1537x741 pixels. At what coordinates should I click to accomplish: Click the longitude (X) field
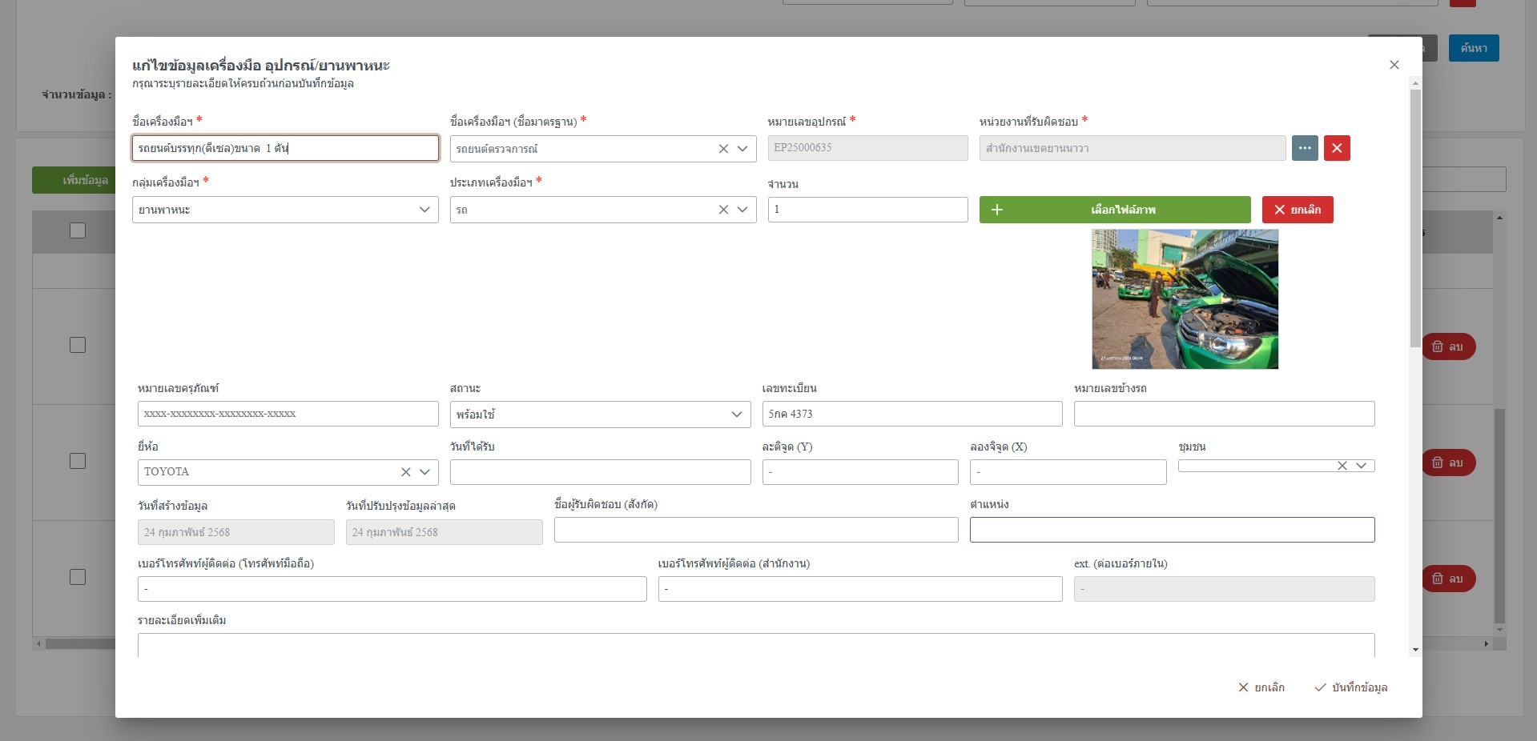(1068, 472)
